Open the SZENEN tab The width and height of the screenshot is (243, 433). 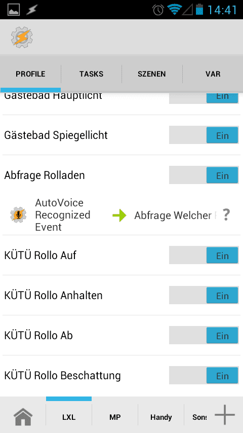tap(152, 74)
